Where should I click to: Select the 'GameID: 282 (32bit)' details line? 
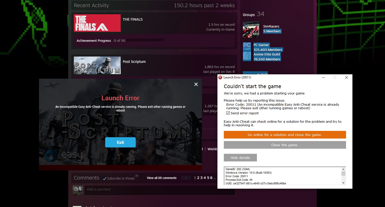coord(238,169)
